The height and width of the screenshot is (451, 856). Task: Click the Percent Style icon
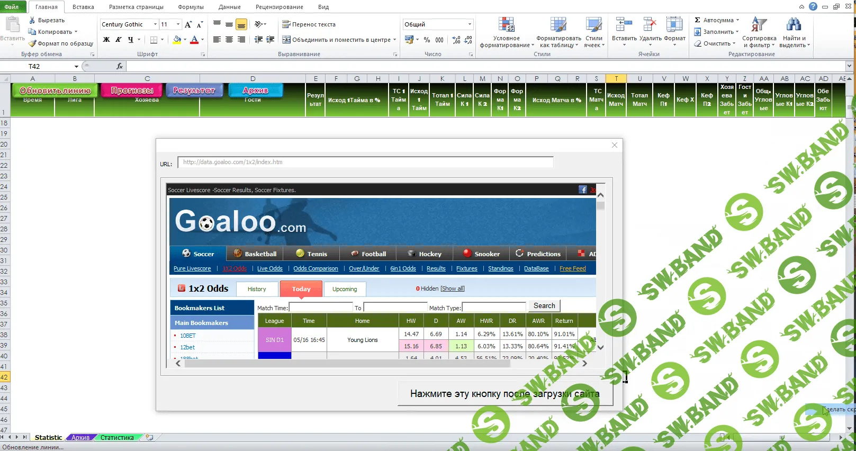pyautogui.click(x=427, y=40)
